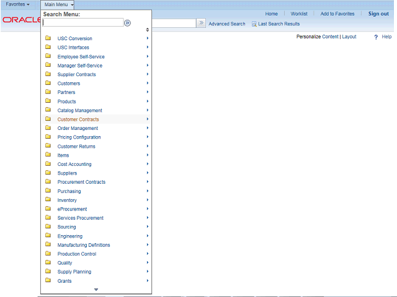Focus the portal search text box
397x297 pixels.
point(174,23)
